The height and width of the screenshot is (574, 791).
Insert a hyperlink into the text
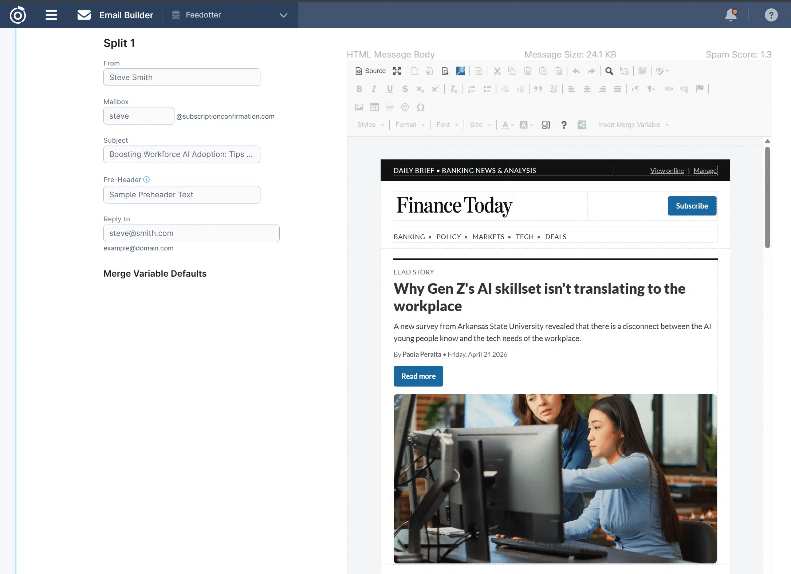coord(669,89)
